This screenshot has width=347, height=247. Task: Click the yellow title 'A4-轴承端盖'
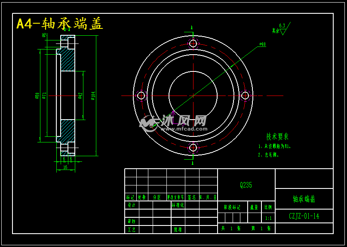click(x=60, y=24)
